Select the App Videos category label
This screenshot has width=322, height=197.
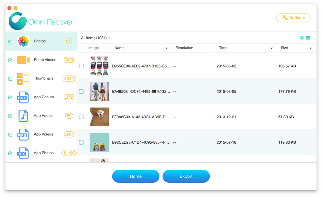(43, 134)
